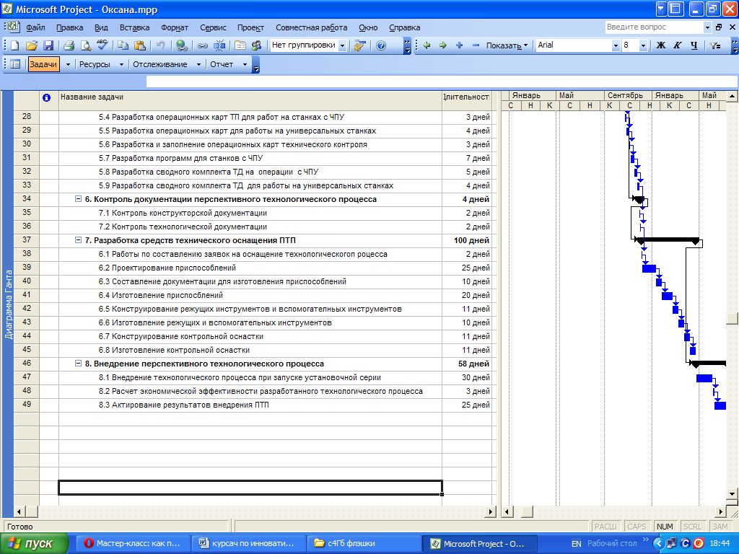Click the vertical scrollbar down arrow

(x=733, y=494)
